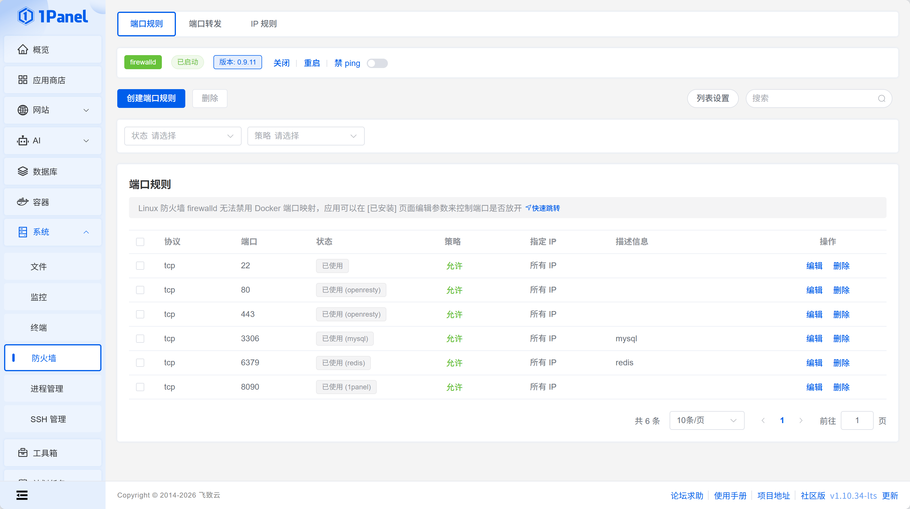Switch to the port forwarding tab
910x509 pixels.
click(x=205, y=24)
